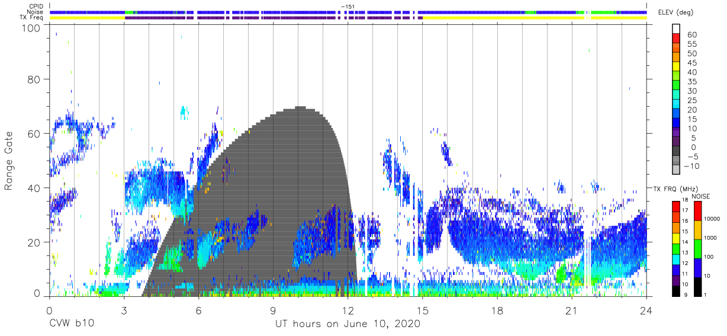Click the x-axis tick label '12'
The width and height of the screenshot is (727, 336).
click(348, 311)
